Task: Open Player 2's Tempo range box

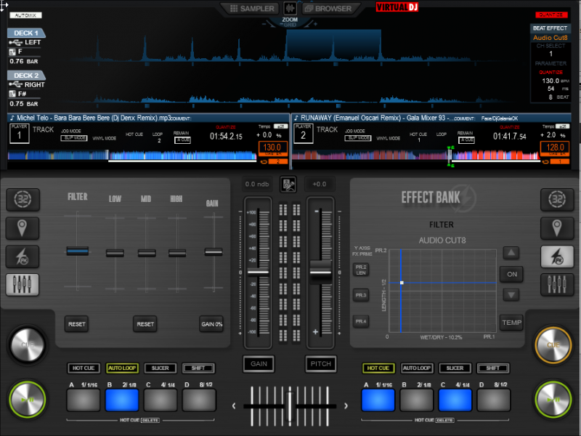Action: point(562,126)
